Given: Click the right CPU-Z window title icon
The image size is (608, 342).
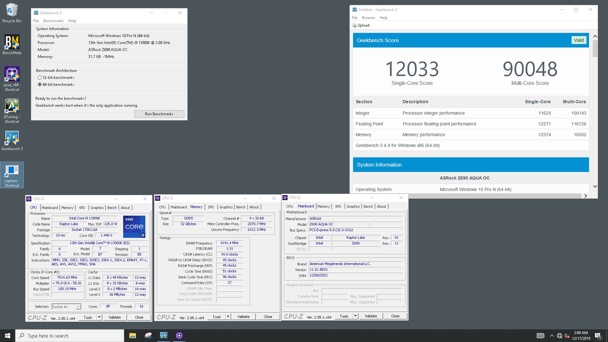Looking at the screenshot, I should pyautogui.click(x=285, y=198).
